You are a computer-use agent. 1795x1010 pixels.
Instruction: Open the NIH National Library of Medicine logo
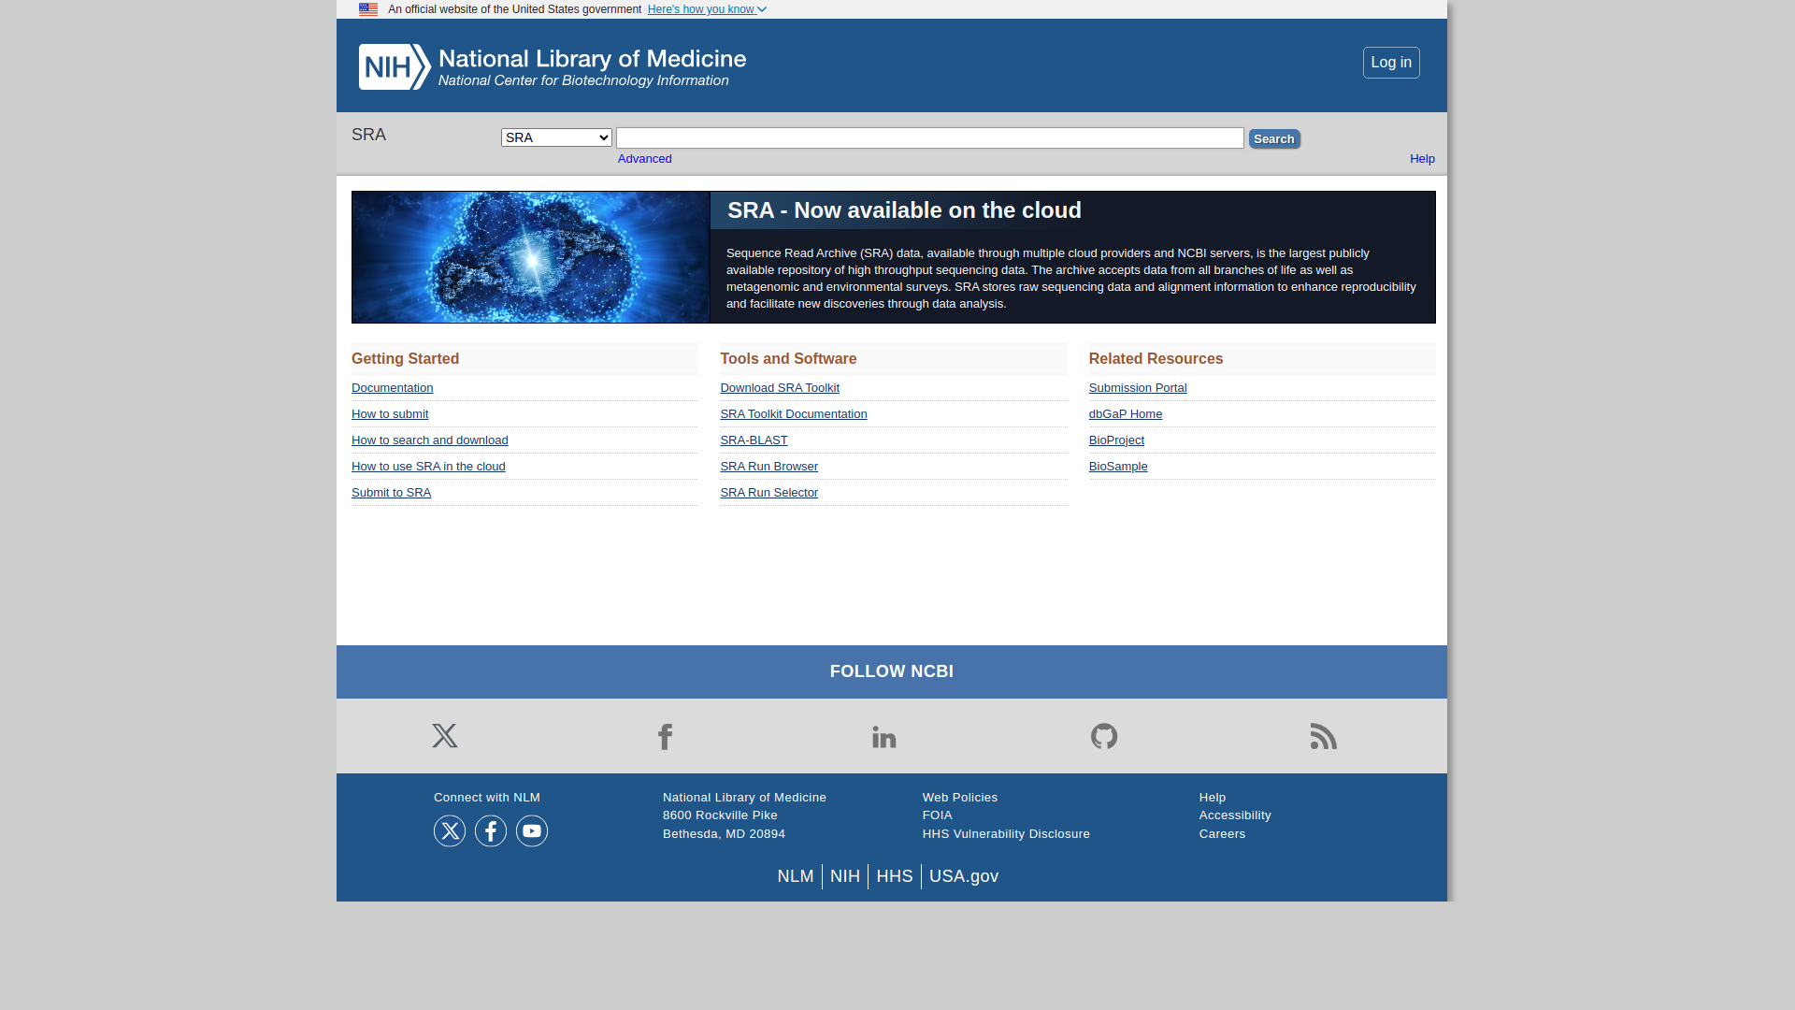point(553,66)
